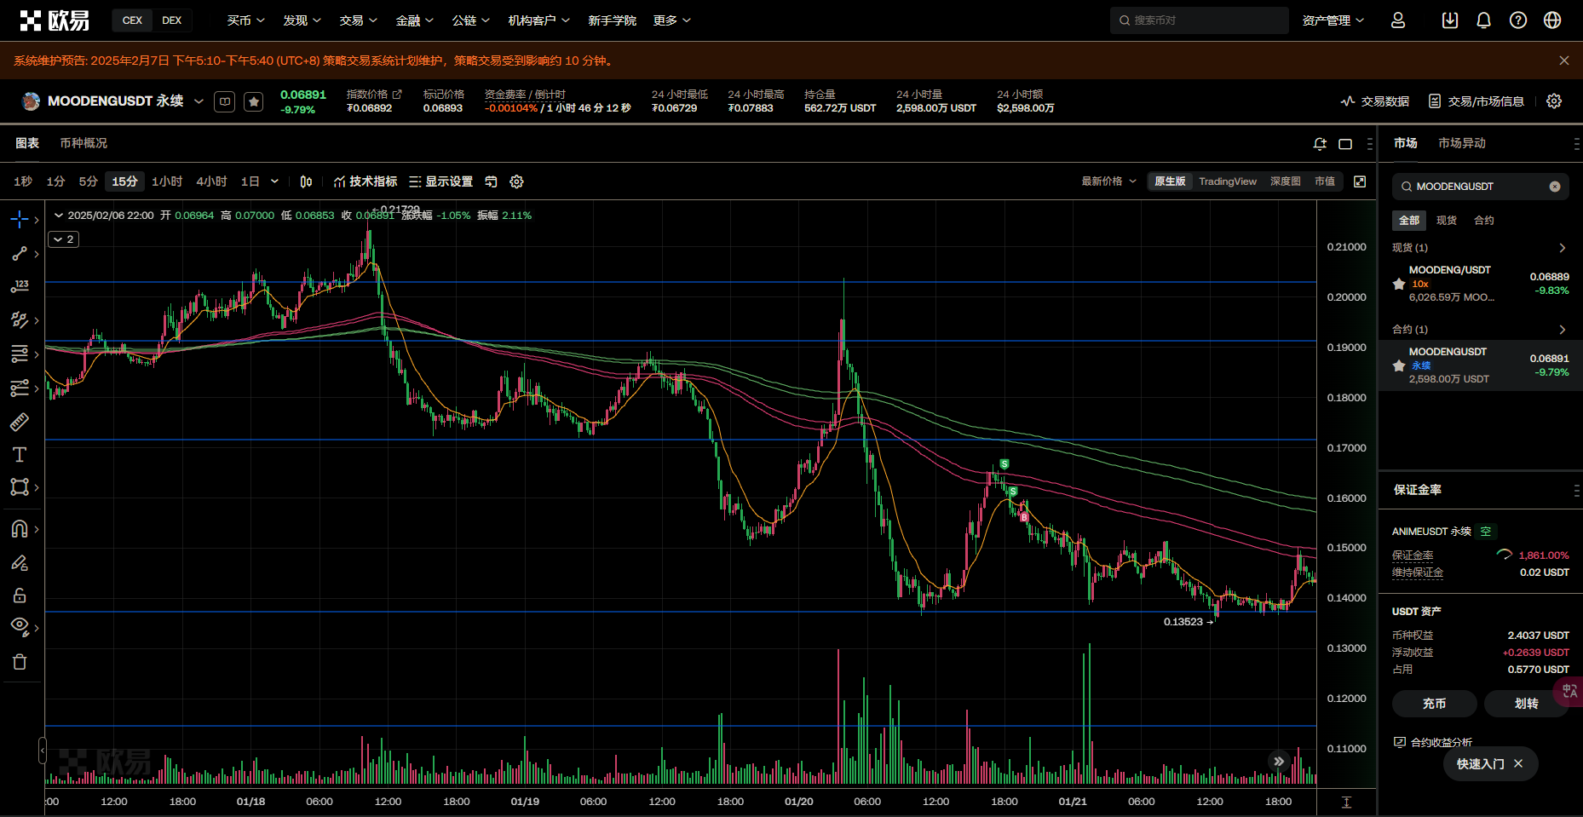Open help question mark icon

pyautogui.click(x=1518, y=20)
